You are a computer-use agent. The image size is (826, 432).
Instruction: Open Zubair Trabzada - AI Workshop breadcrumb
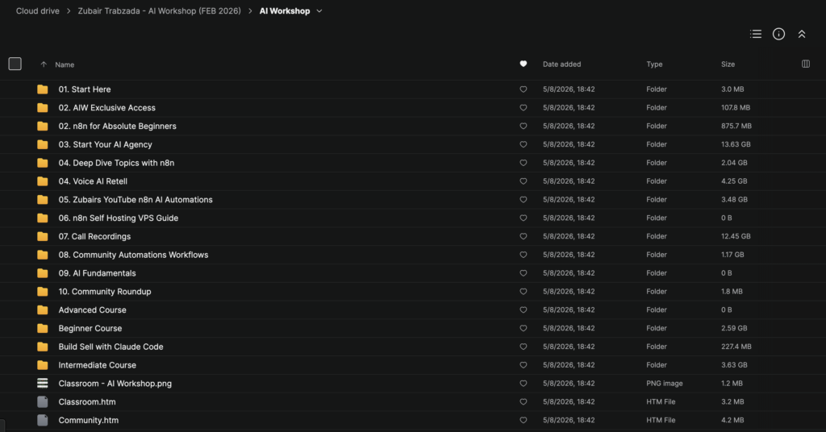(159, 11)
